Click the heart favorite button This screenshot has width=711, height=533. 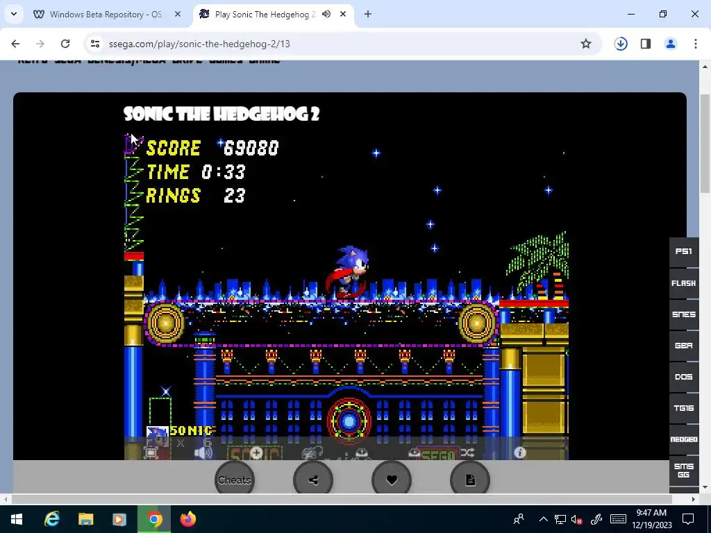tap(392, 480)
